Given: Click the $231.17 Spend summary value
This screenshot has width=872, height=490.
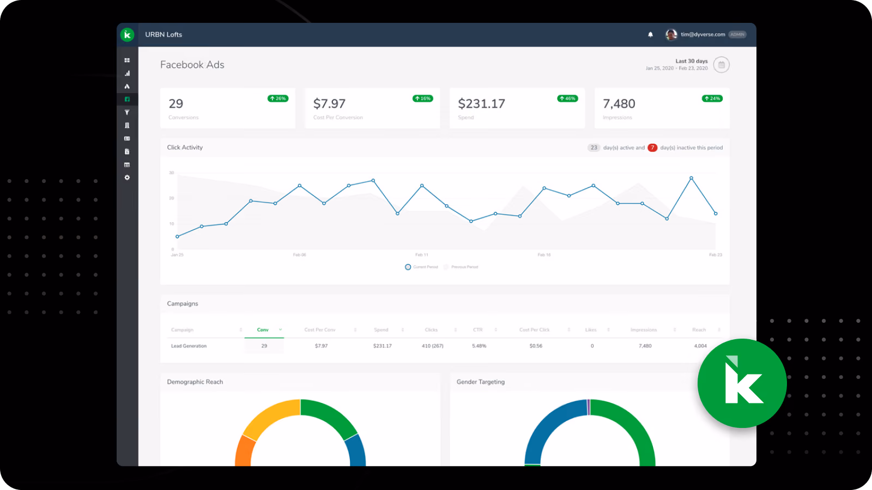Looking at the screenshot, I should pos(482,103).
